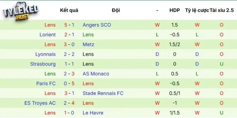Image resolution: width=237 pixels, height=118 pixels.
Task: Open the Paris FC team link
Action: point(46,83)
